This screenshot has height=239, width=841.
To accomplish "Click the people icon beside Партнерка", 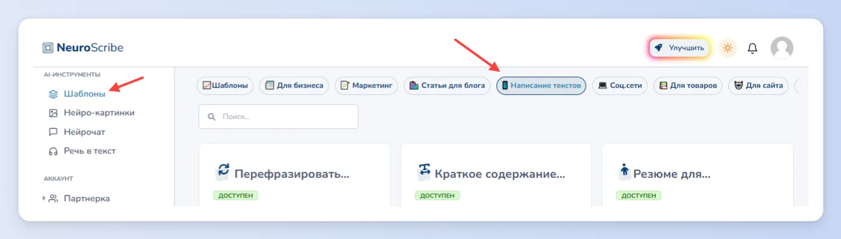I will (x=53, y=198).
